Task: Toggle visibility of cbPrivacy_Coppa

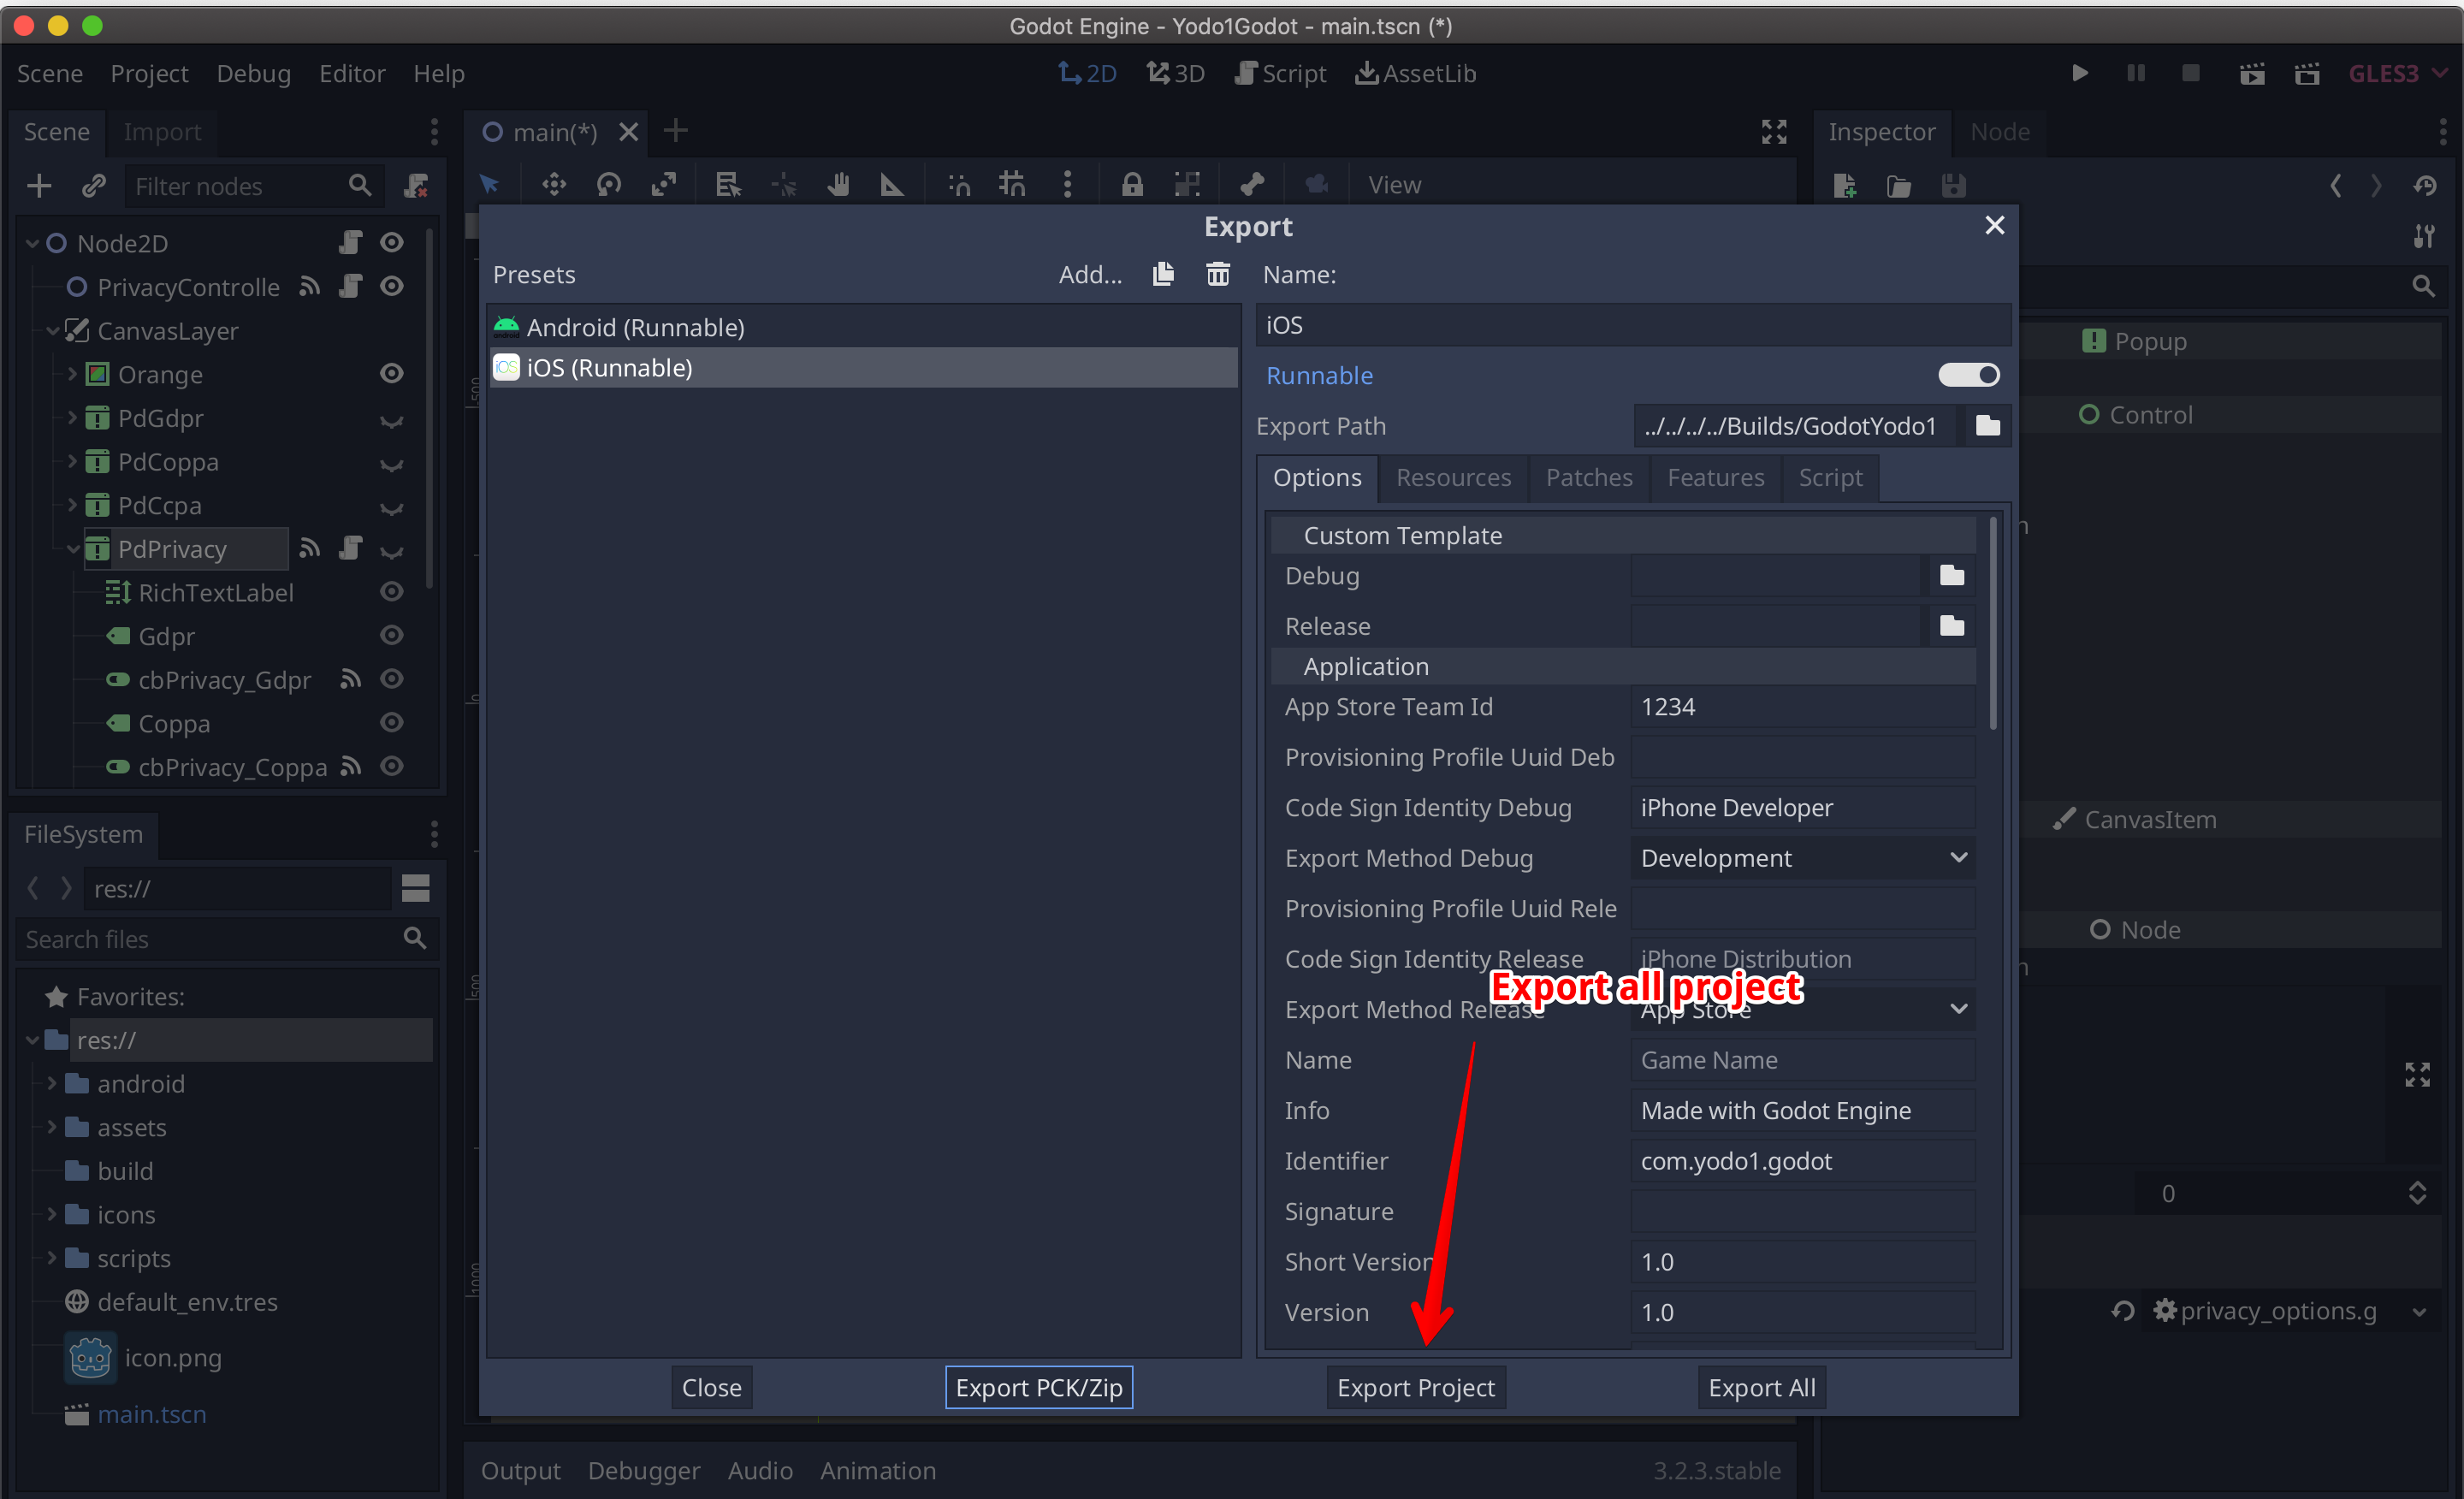Action: (392, 767)
